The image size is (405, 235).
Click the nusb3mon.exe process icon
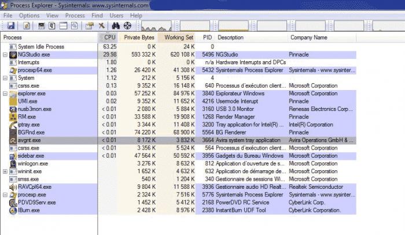click(13, 109)
